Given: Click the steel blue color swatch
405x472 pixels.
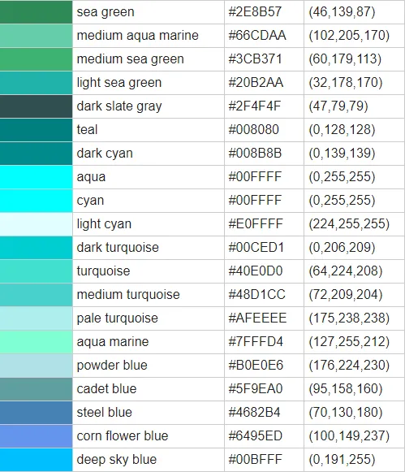Looking at the screenshot, I should [x=36, y=413].
